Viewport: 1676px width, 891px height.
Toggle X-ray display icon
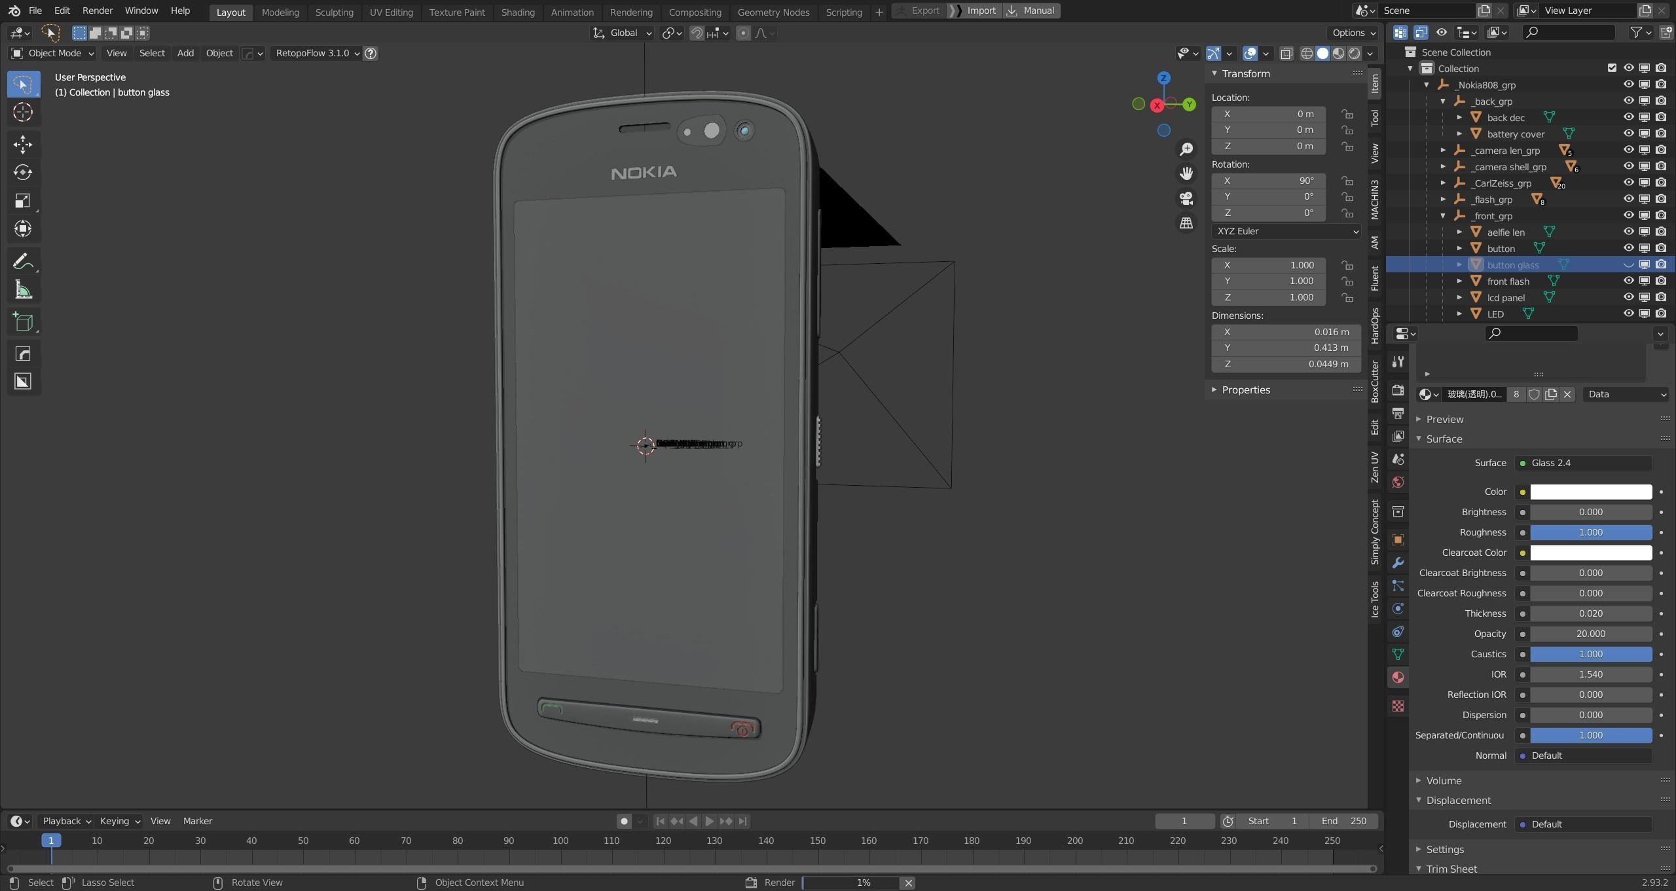click(1286, 54)
